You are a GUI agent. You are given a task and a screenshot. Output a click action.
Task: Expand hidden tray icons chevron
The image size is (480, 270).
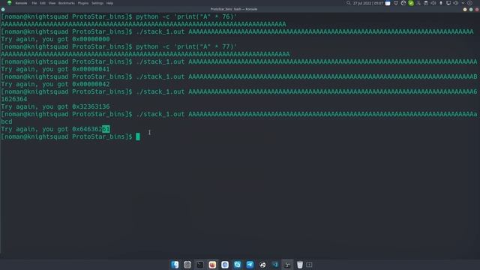click(x=463, y=3)
